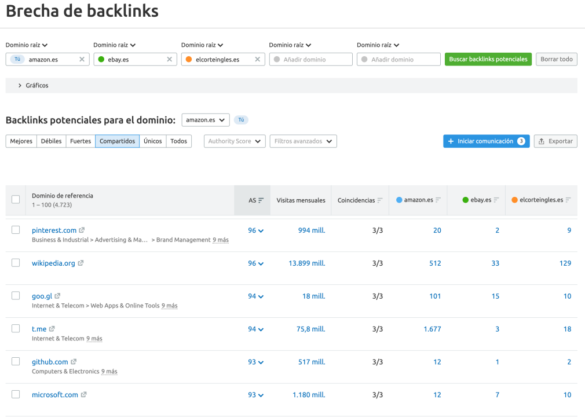Viewport: 585px width, 418px height.
Task: Click the elcorteingles.es domain input field
Action: pyautogui.click(x=223, y=59)
